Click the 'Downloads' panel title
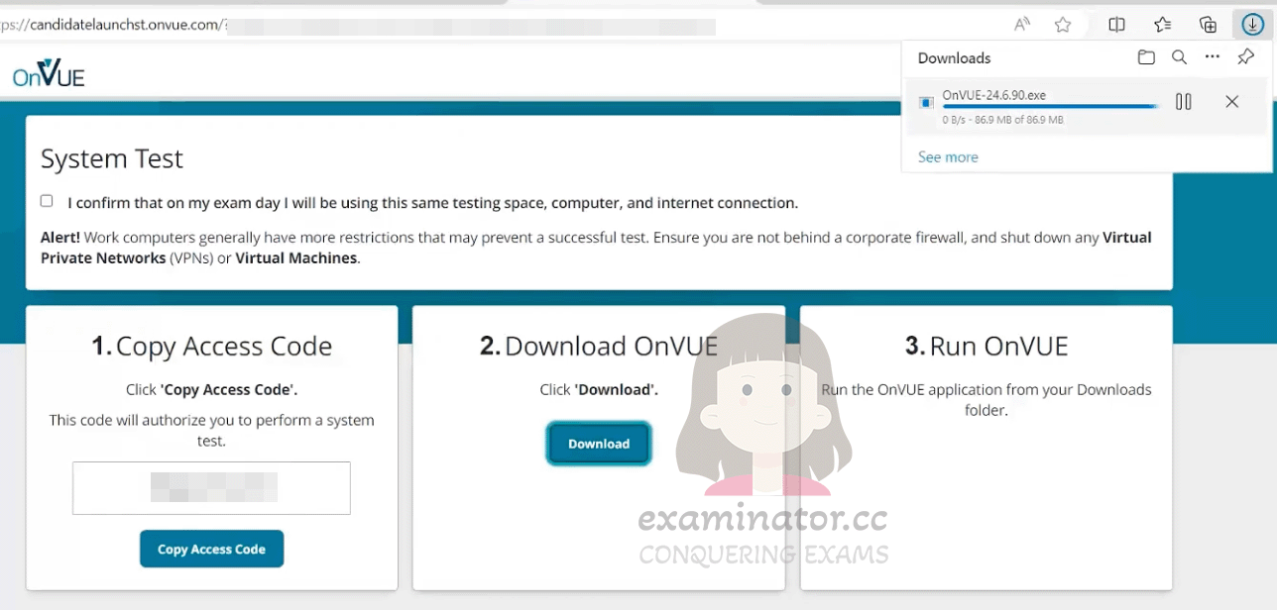This screenshot has width=1277, height=610. coord(954,57)
